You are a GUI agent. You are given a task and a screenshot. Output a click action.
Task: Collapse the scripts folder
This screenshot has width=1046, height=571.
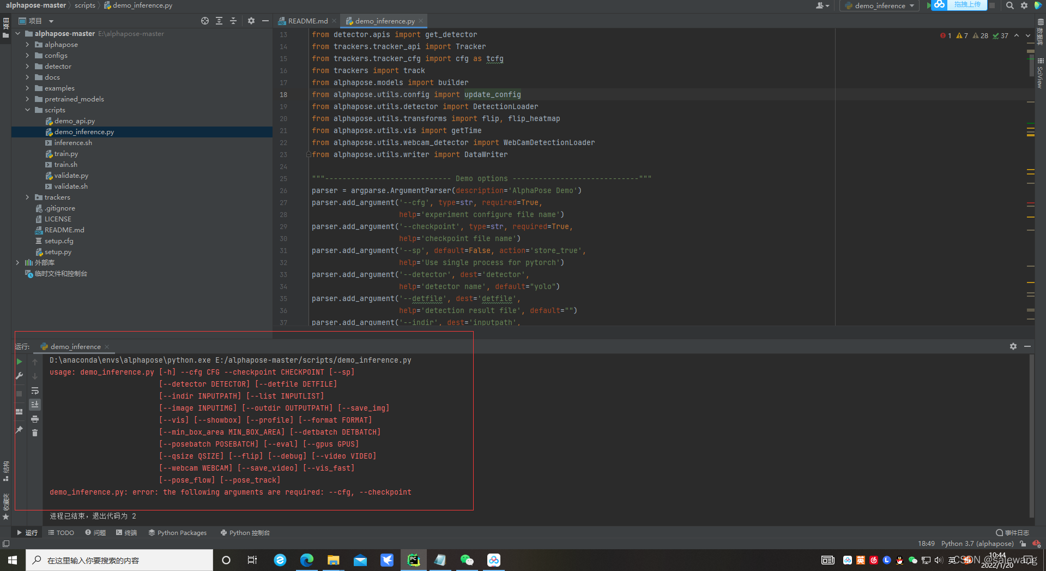click(27, 110)
